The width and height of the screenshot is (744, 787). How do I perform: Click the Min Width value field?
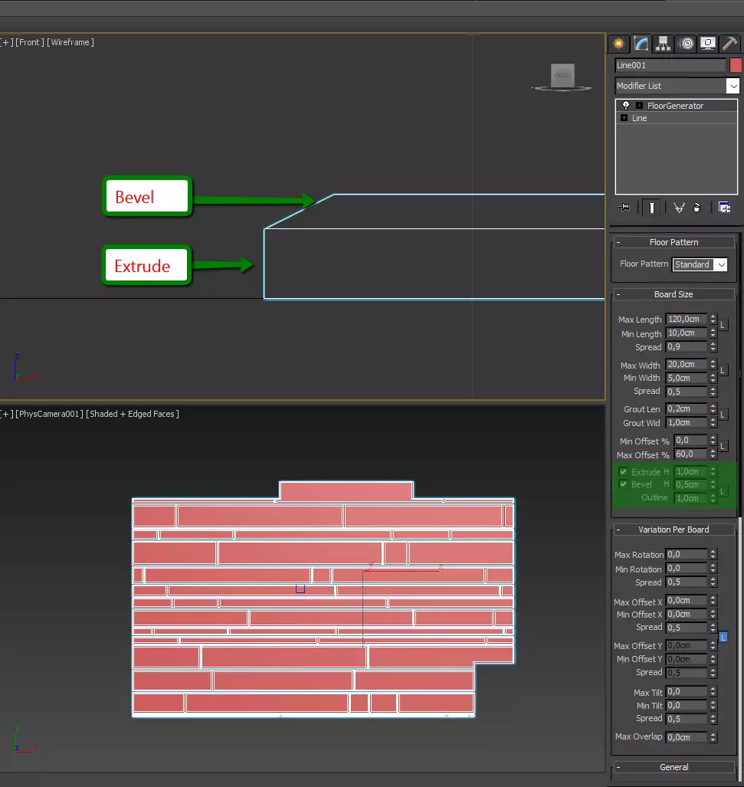pos(687,378)
